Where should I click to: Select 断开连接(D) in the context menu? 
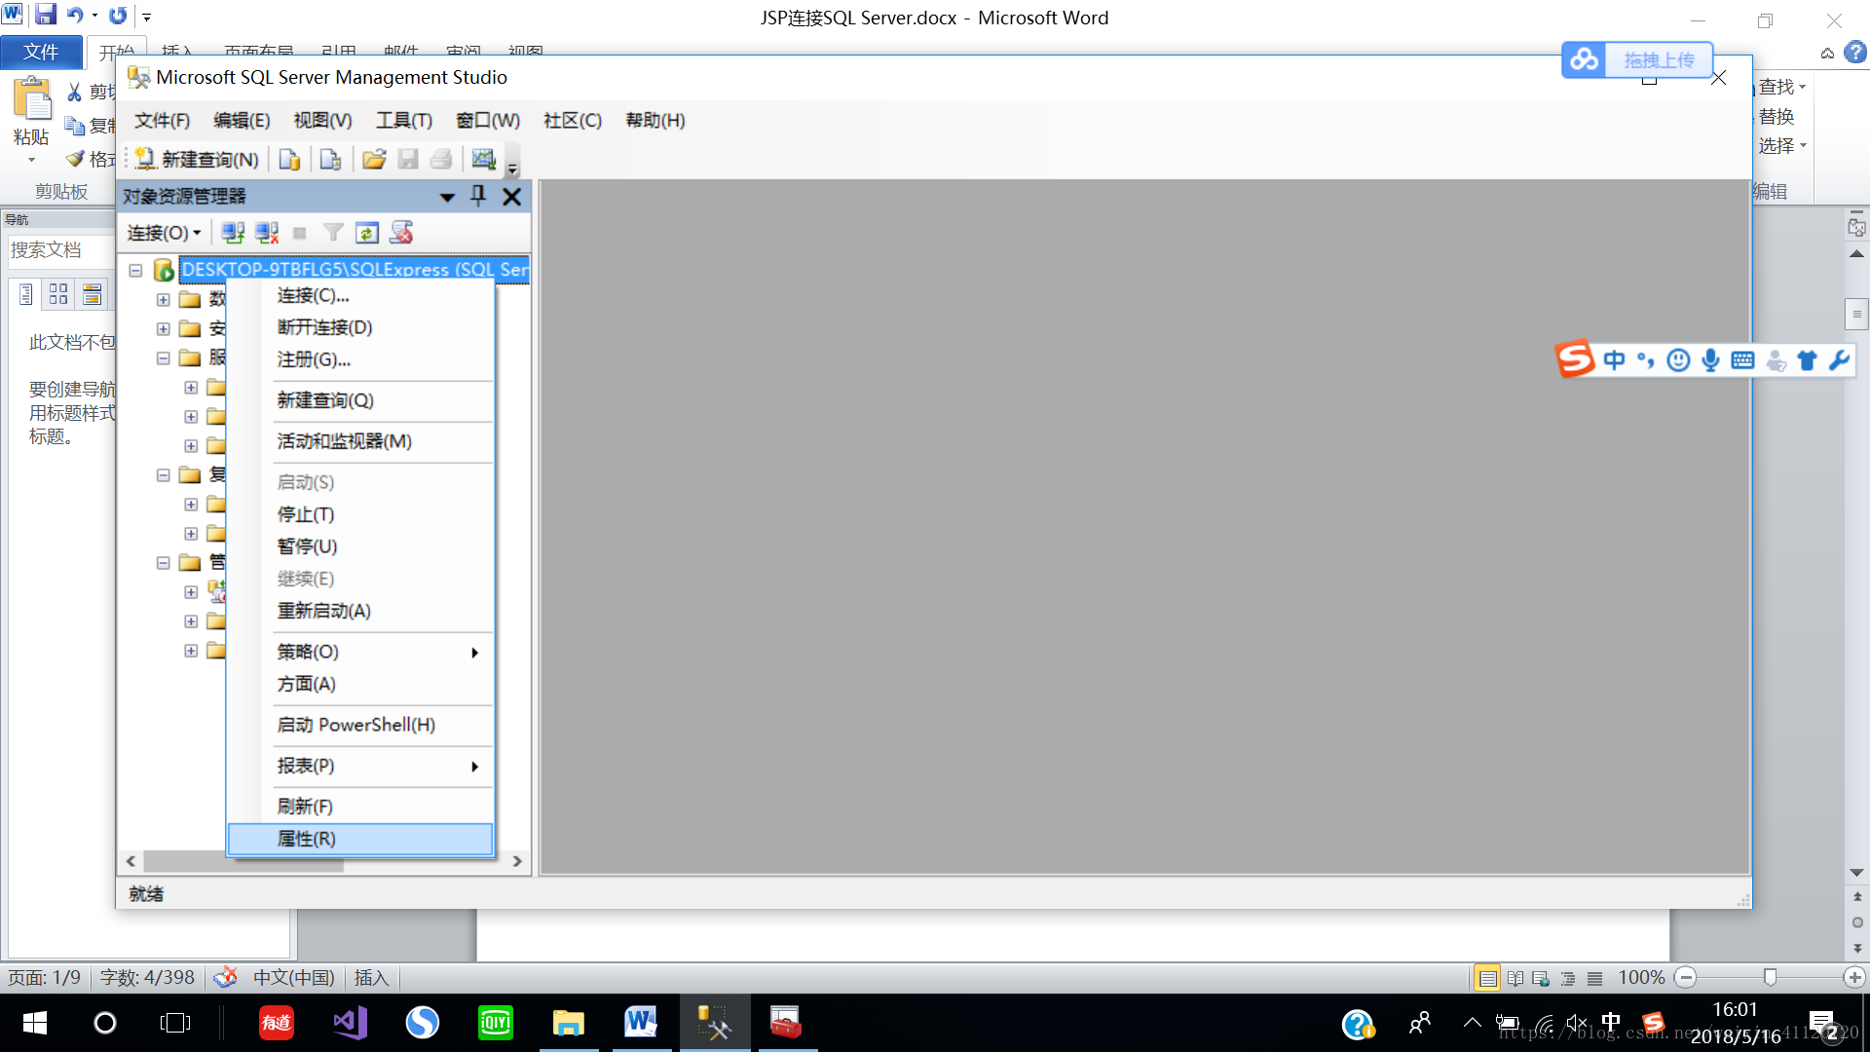360,327
